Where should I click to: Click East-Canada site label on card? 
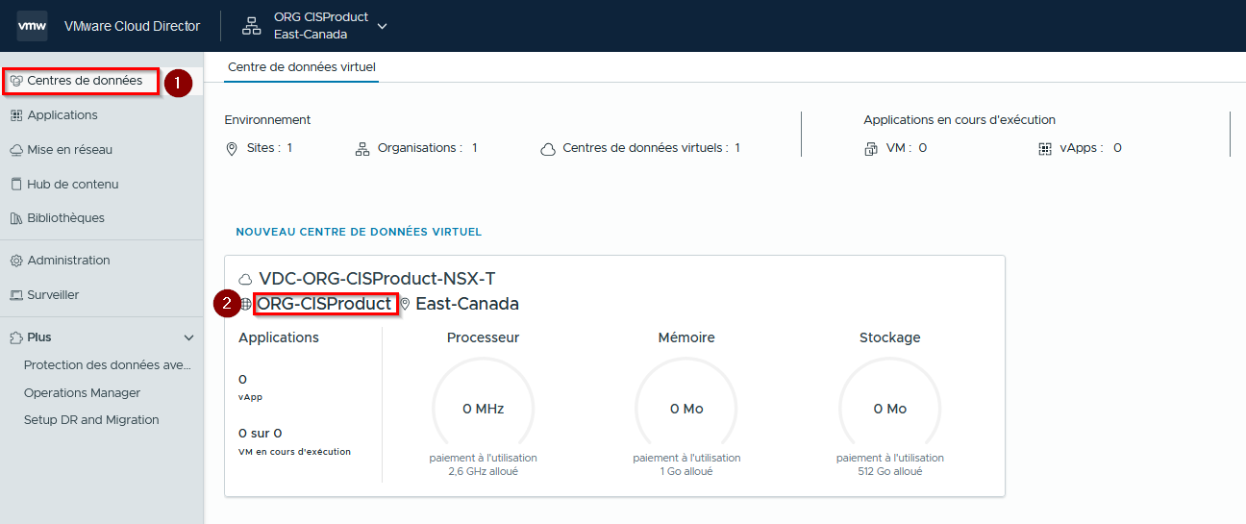coord(467,304)
